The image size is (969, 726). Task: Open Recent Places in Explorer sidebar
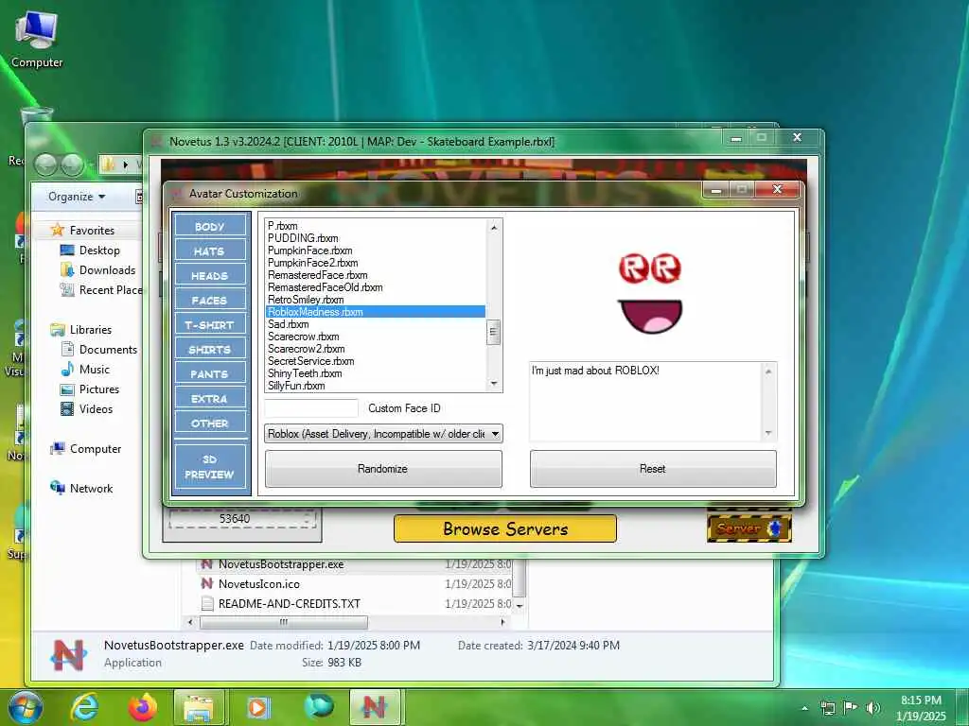point(101,289)
